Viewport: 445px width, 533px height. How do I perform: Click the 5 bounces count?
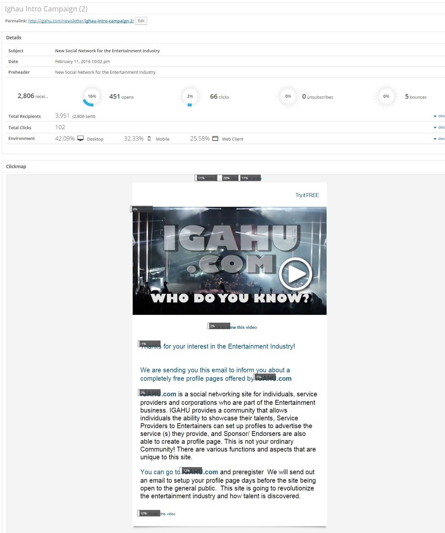pyautogui.click(x=416, y=96)
